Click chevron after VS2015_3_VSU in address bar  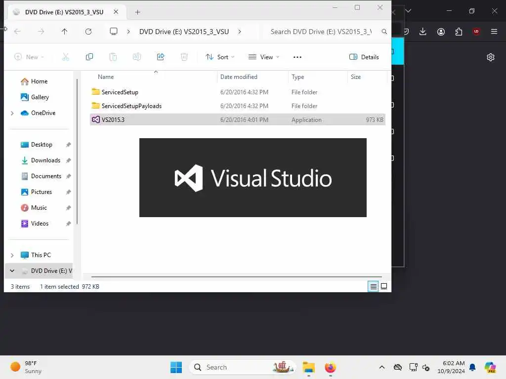240,32
